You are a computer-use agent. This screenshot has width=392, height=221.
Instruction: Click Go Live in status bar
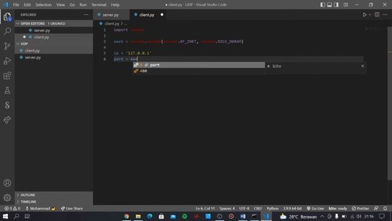coord(315,209)
